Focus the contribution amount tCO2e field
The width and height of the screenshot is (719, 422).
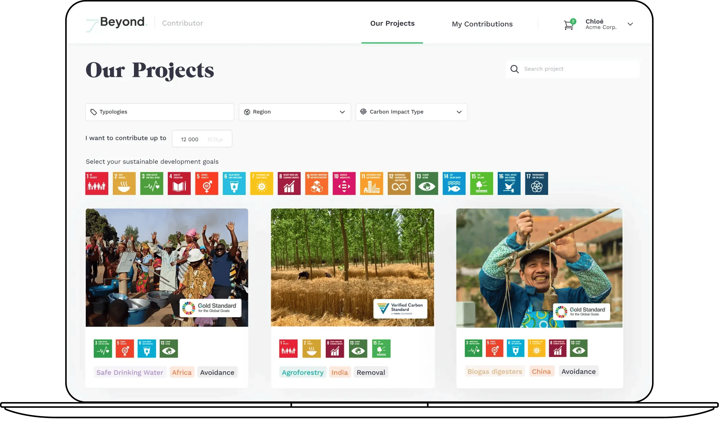point(202,139)
